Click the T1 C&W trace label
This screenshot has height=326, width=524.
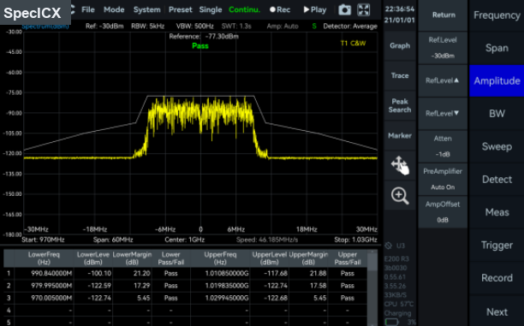click(353, 43)
